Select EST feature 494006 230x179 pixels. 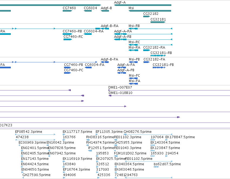tap(69, 175)
